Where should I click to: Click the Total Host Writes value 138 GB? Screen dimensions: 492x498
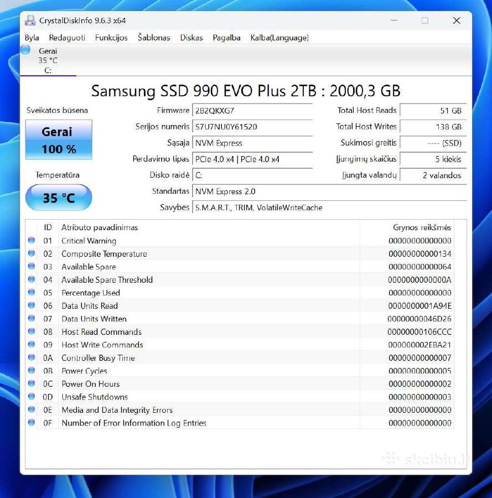tap(433, 127)
